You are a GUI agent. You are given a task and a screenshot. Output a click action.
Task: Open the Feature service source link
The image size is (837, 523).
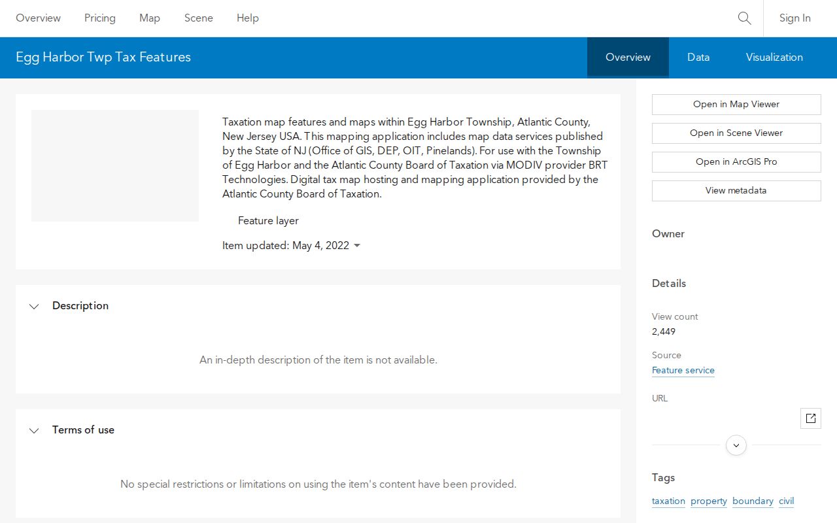pyautogui.click(x=683, y=371)
